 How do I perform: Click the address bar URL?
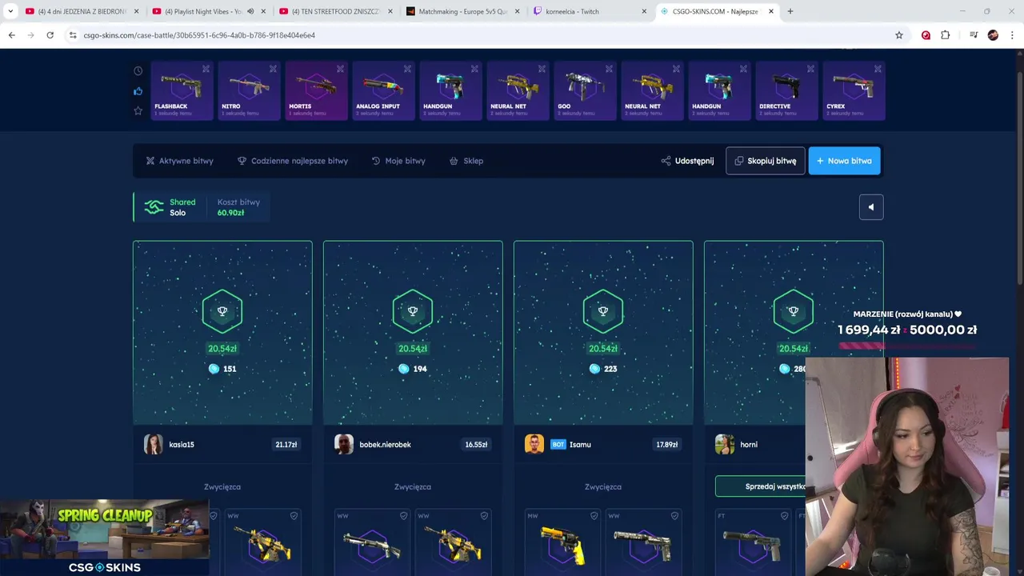point(199,35)
